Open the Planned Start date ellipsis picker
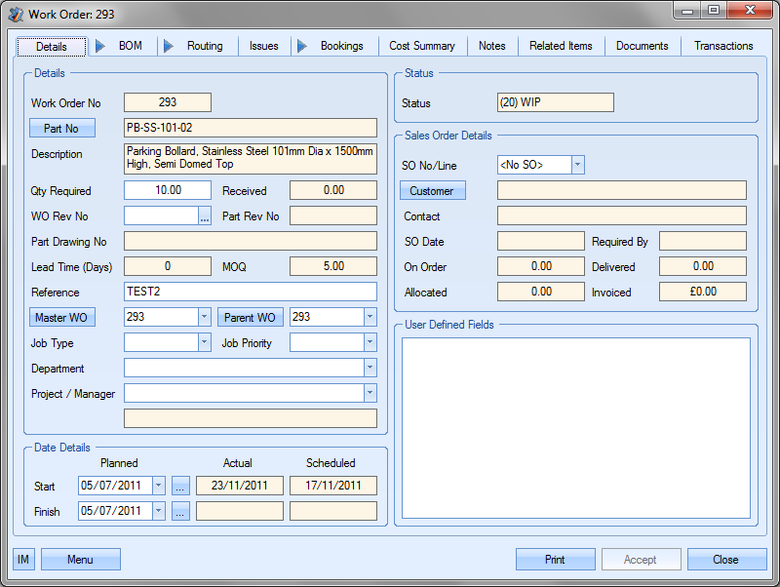The height and width of the screenshot is (587, 780). (180, 486)
